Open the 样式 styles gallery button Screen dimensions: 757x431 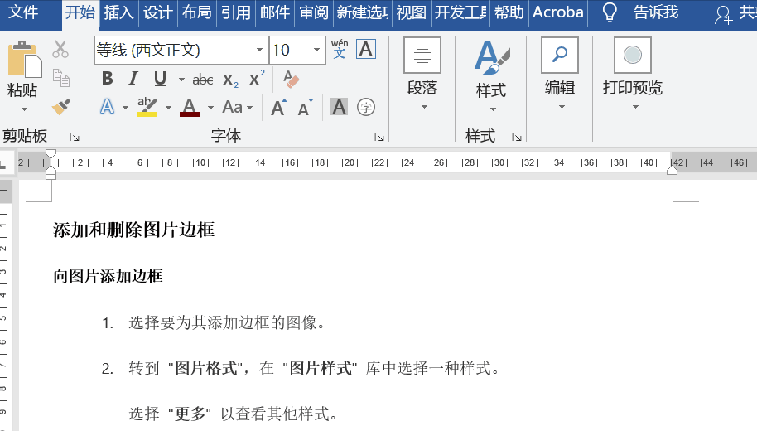pyautogui.click(x=491, y=75)
